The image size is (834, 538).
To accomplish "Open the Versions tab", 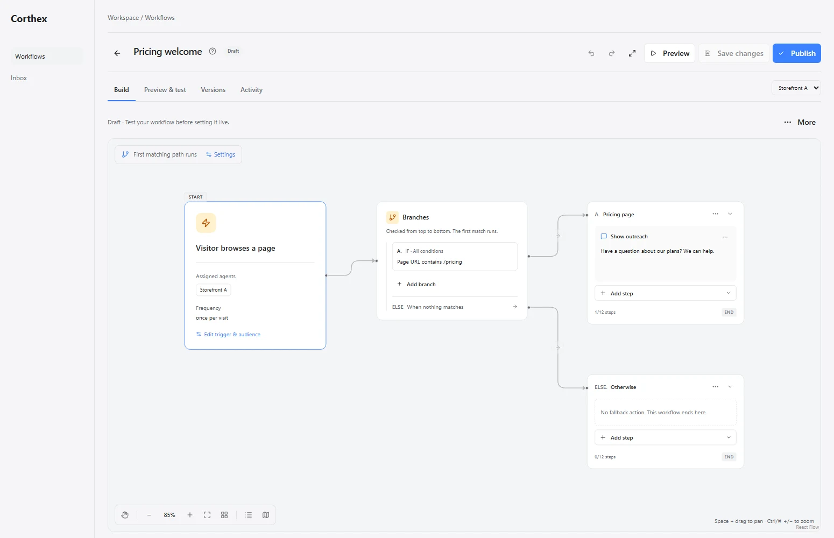I will (x=213, y=90).
